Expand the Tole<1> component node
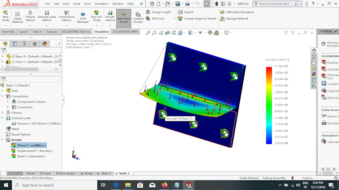Screen dimensions: 339x190 2,62
